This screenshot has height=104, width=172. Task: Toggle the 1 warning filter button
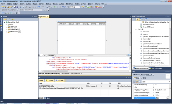[49, 81]
